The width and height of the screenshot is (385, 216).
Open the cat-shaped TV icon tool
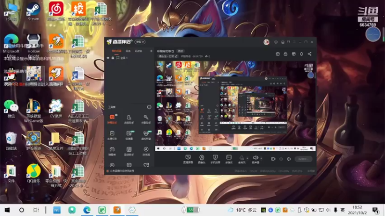112,151
